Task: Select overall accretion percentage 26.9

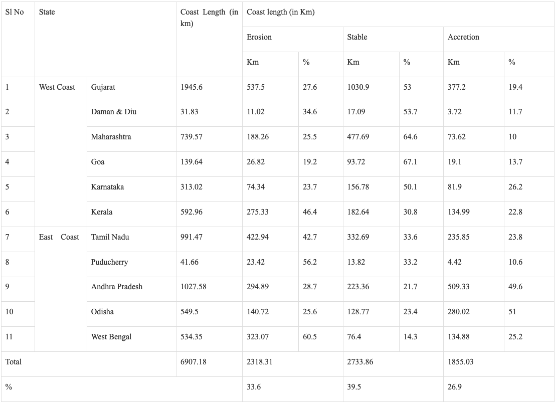Action: [454, 387]
